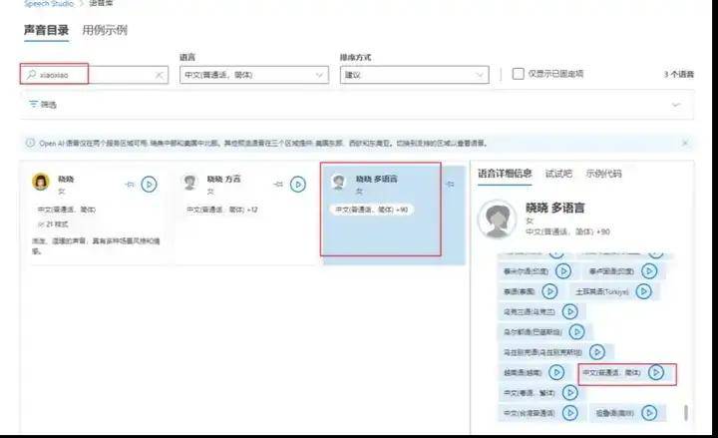Click the language list scrollbar
This screenshot has height=438, width=718.
[685, 411]
